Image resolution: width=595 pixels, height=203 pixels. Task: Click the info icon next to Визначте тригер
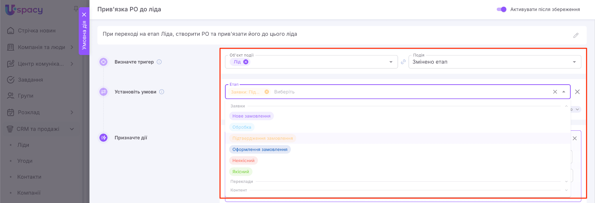159,62
